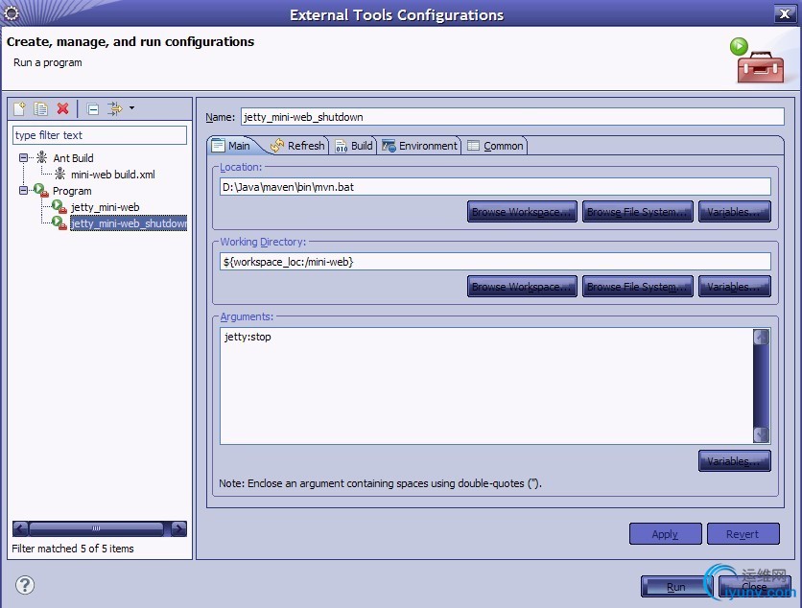
Task: Click the Apply button
Action: [x=665, y=534]
